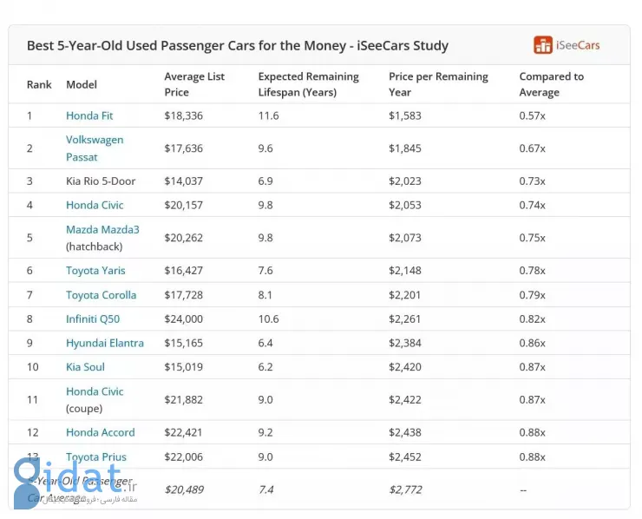Click the Rank column header

[x=39, y=85]
